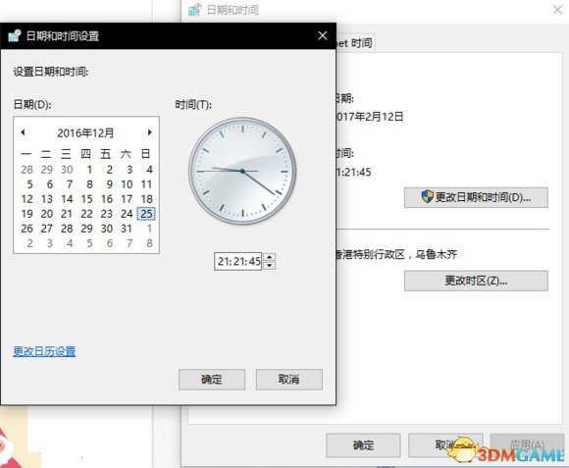Screen dimensions: 569x468
Task: Select December 7 in the calendar
Action: tap(70, 184)
